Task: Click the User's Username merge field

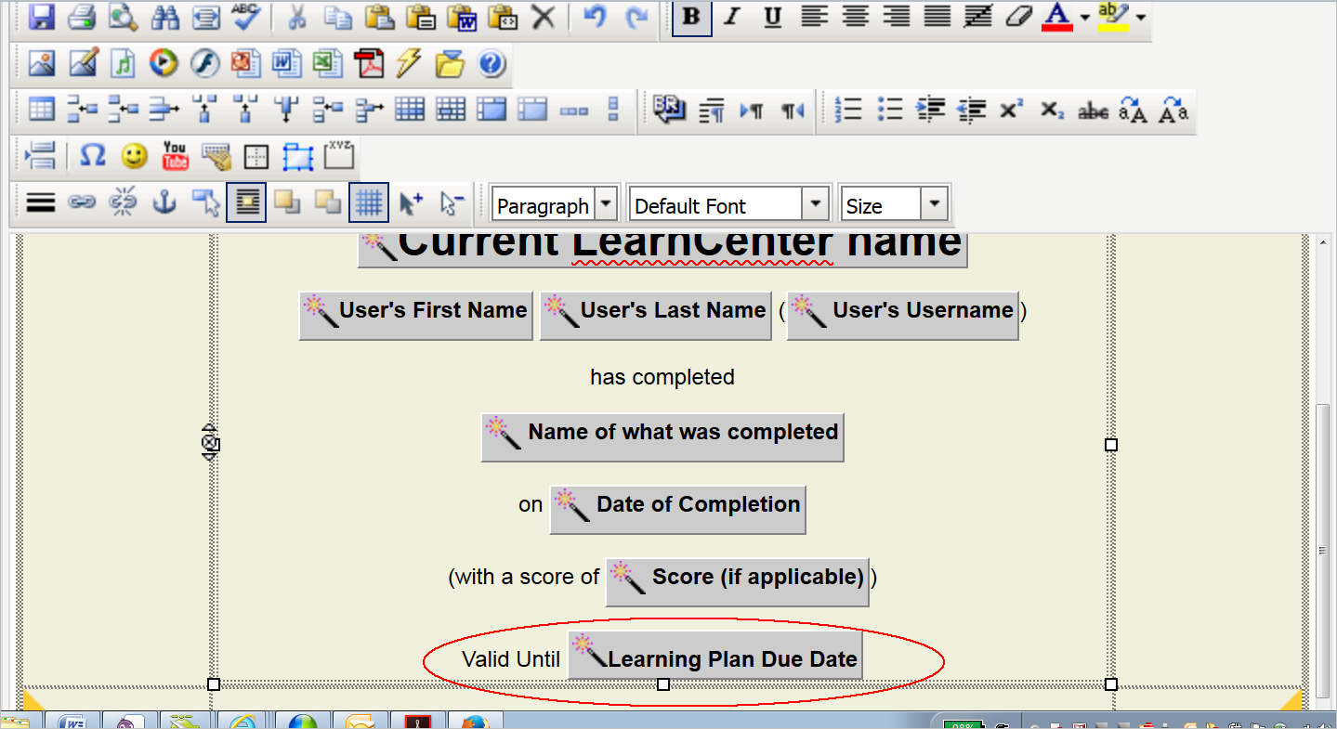Action: 903,316
